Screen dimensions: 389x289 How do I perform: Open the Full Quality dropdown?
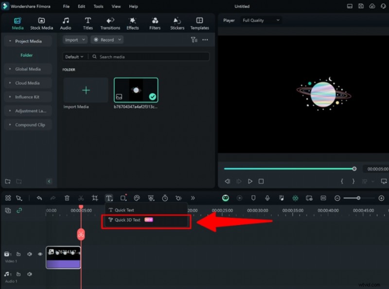pyautogui.click(x=261, y=20)
